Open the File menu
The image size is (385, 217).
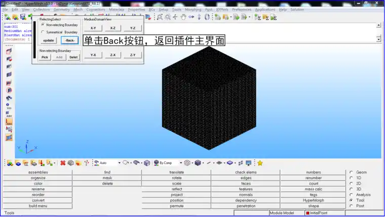tap(5, 9)
